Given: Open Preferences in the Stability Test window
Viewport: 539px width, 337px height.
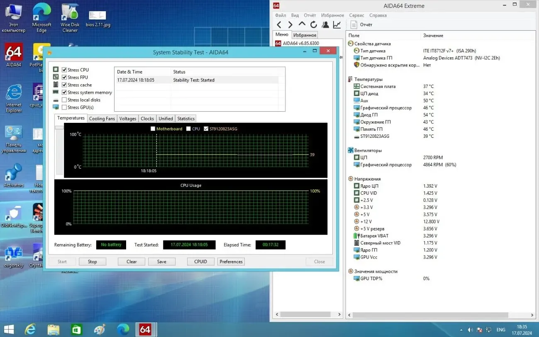Looking at the screenshot, I should pyautogui.click(x=231, y=261).
